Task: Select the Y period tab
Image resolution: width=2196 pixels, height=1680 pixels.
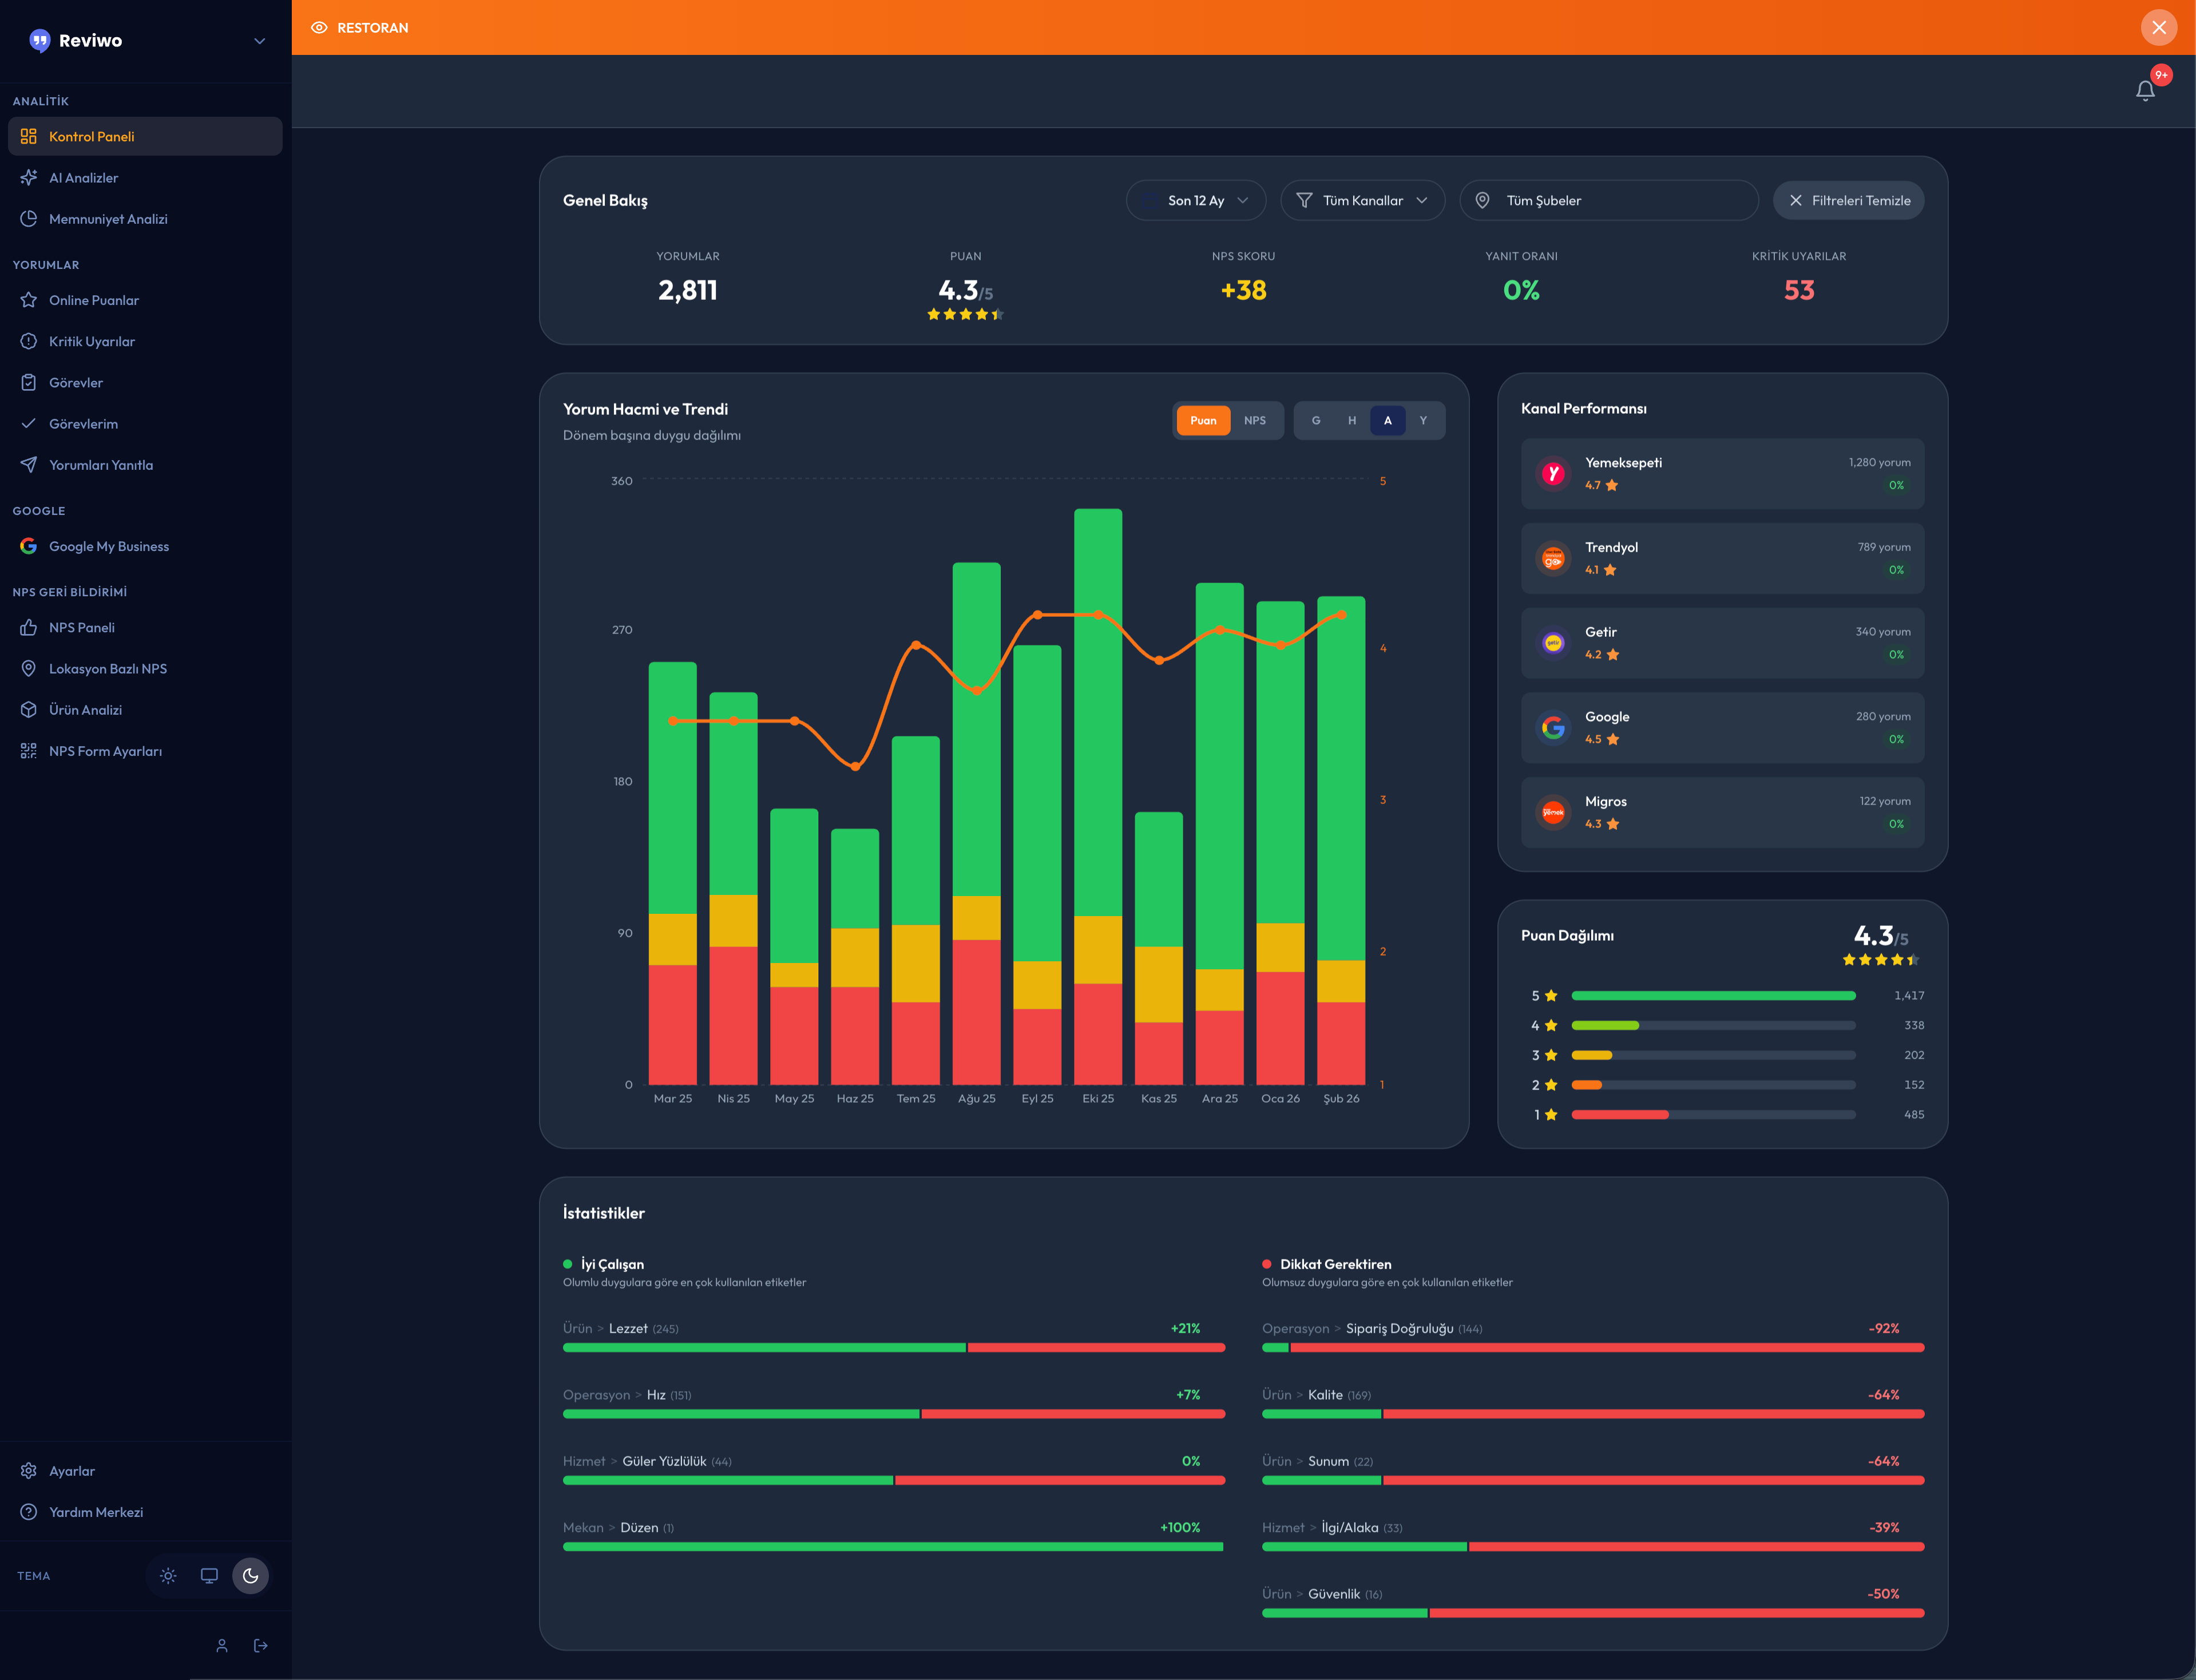Action: [1422, 421]
